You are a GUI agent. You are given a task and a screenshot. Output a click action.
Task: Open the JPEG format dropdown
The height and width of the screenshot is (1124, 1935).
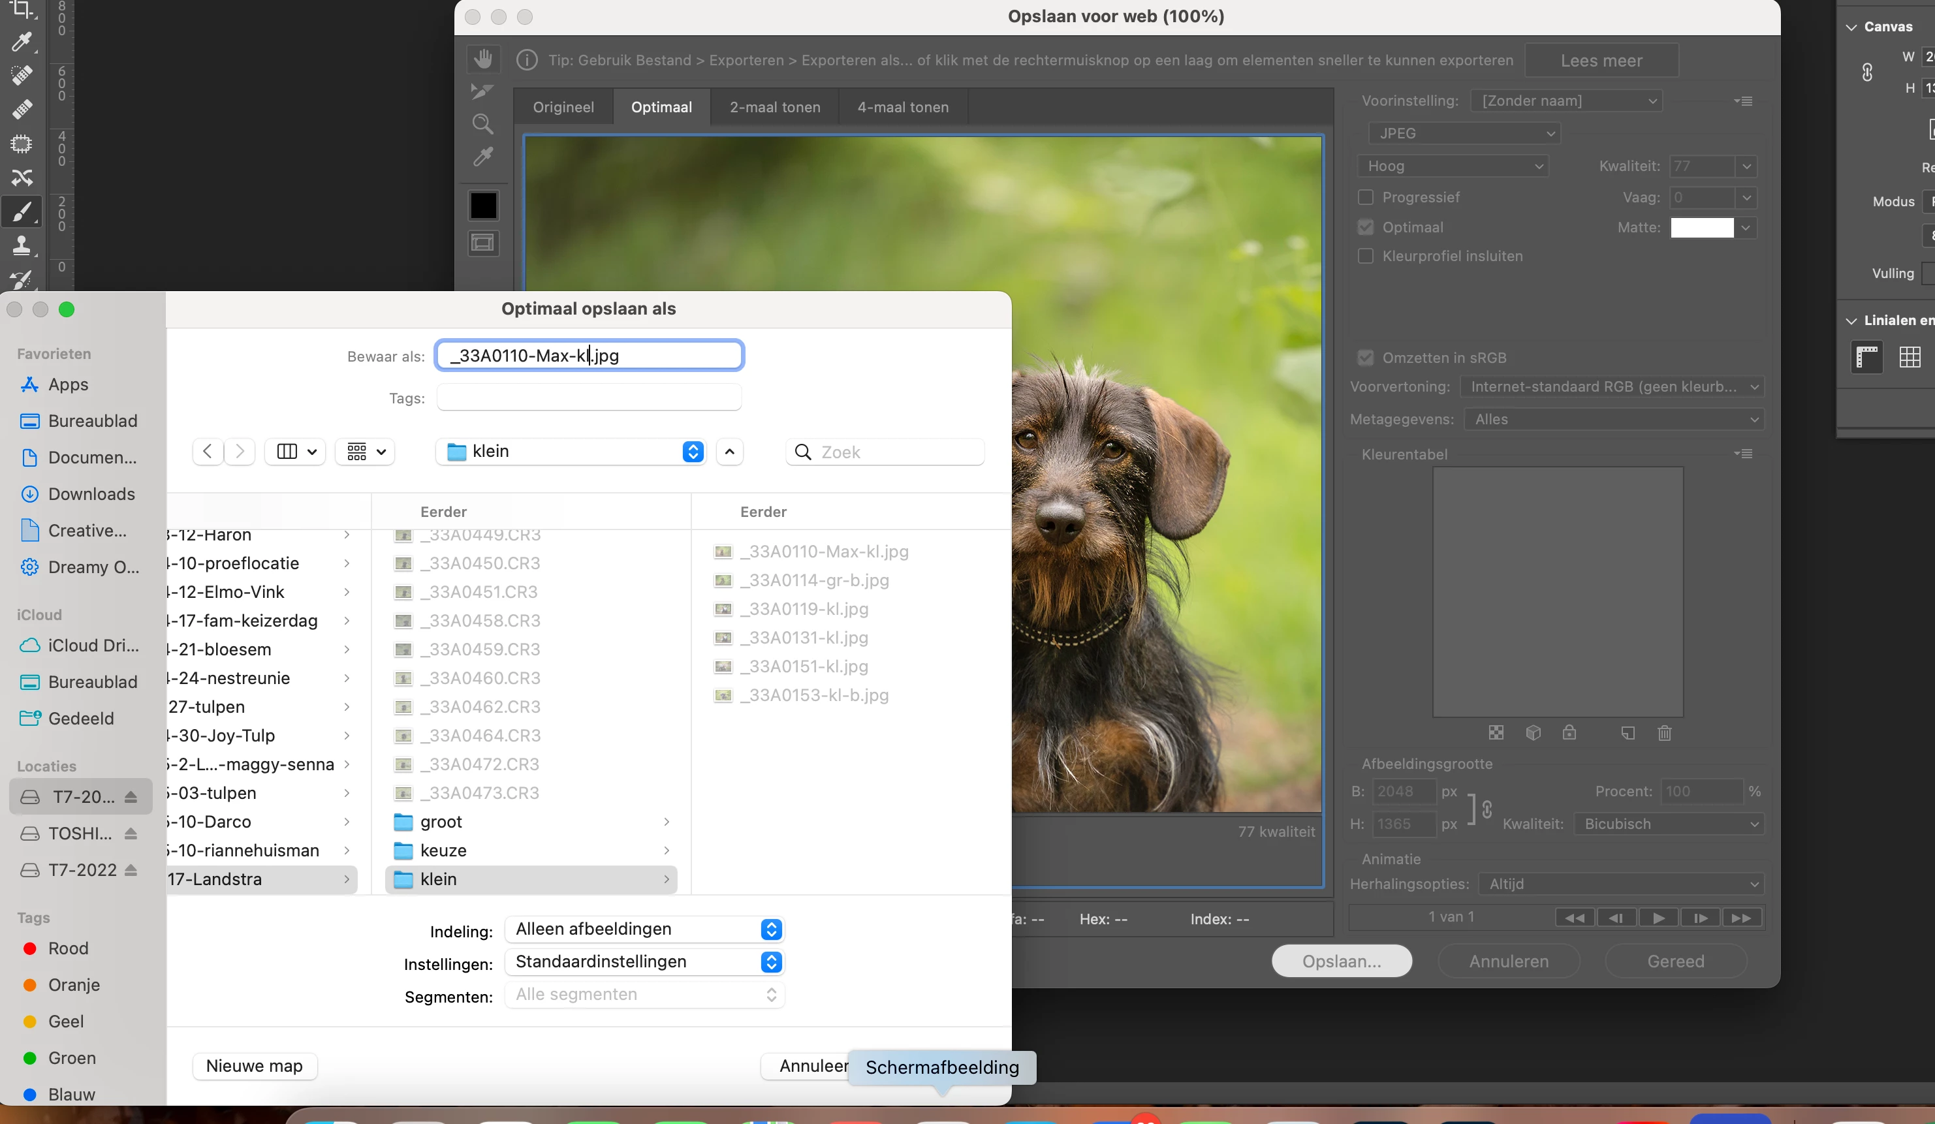pos(1464,134)
